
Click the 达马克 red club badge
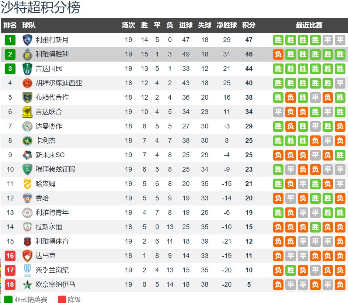click(27, 256)
